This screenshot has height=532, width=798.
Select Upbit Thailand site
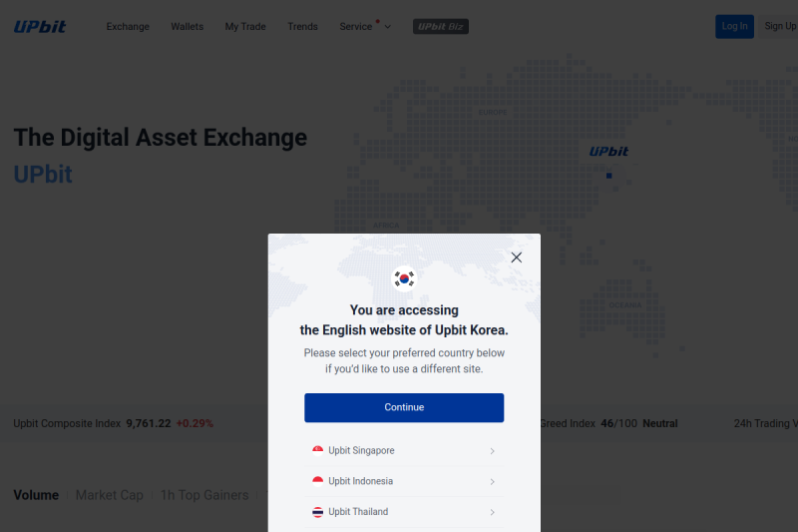[404, 512]
